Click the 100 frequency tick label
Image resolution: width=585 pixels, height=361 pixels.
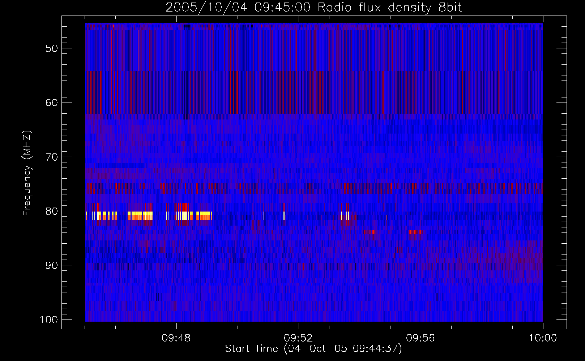tap(49, 320)
